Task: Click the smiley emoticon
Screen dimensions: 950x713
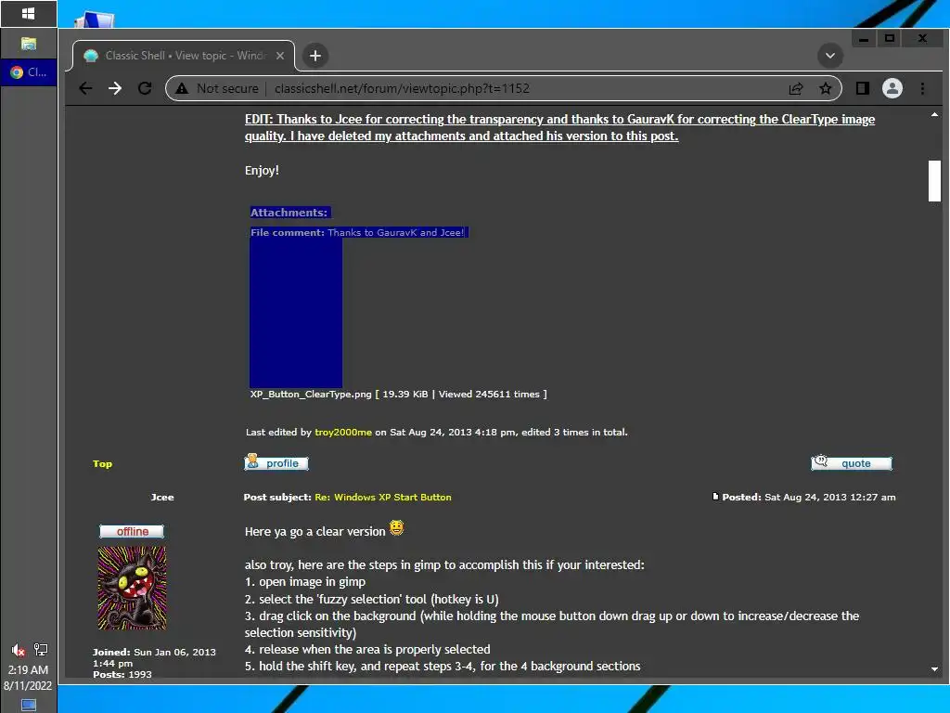Action: (x=396, y=528)
